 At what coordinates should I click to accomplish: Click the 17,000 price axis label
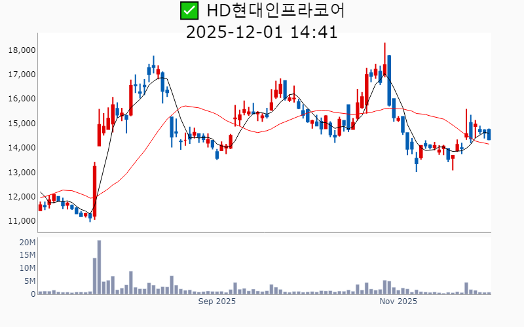click(x=22, y=75)
